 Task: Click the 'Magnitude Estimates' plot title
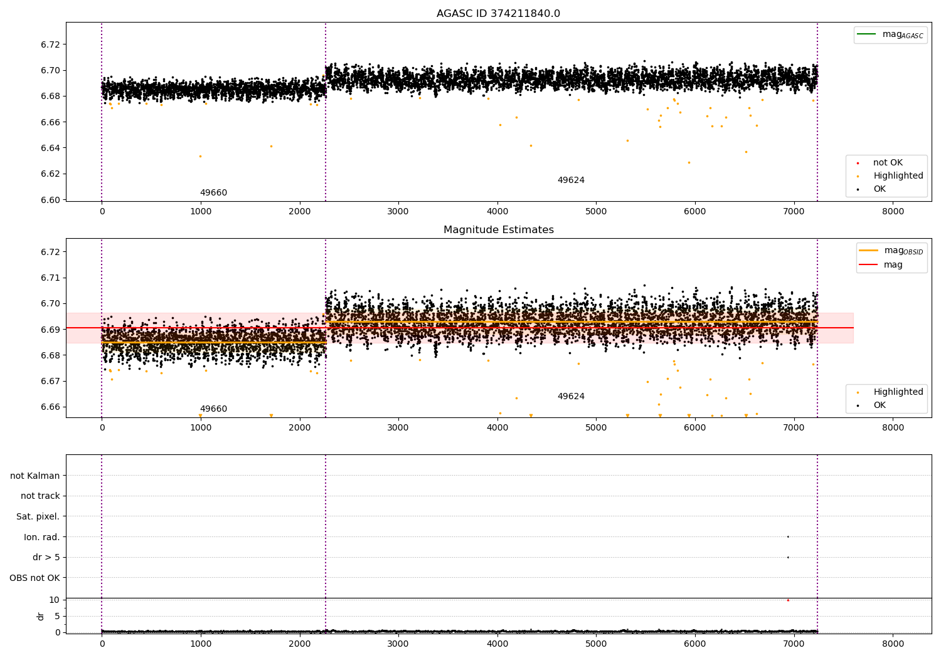click(x=498, y=230)
